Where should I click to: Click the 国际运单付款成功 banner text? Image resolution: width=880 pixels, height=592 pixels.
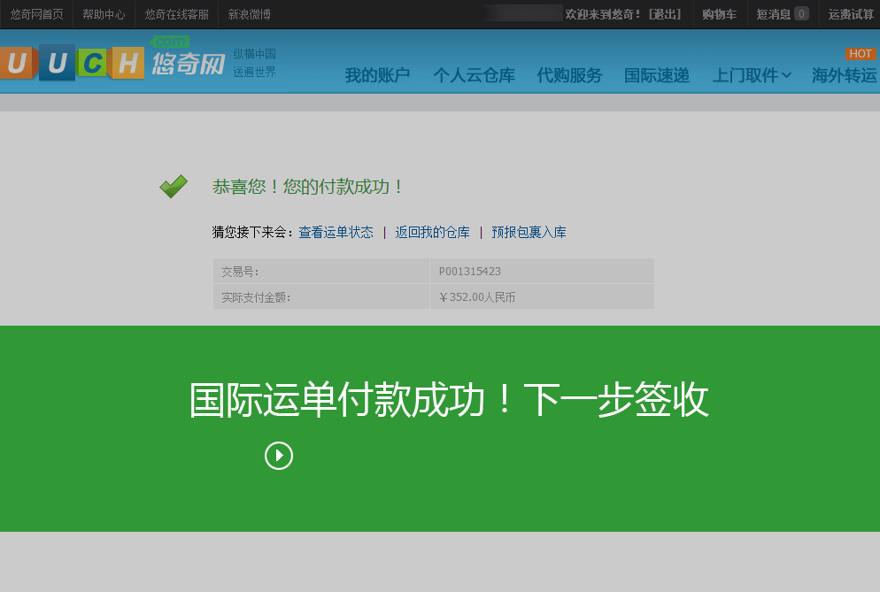(449, 399)
